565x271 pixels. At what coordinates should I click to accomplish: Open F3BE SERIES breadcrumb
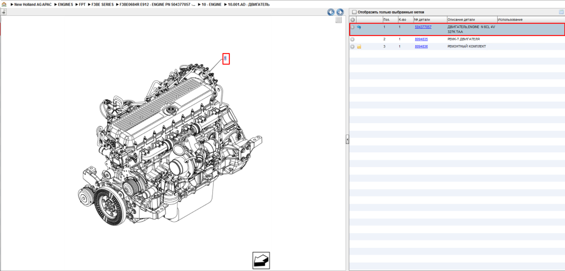[103, 5]
